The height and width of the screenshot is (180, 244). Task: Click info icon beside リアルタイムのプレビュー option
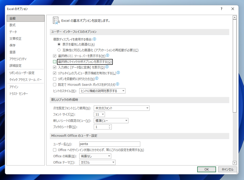118,72
